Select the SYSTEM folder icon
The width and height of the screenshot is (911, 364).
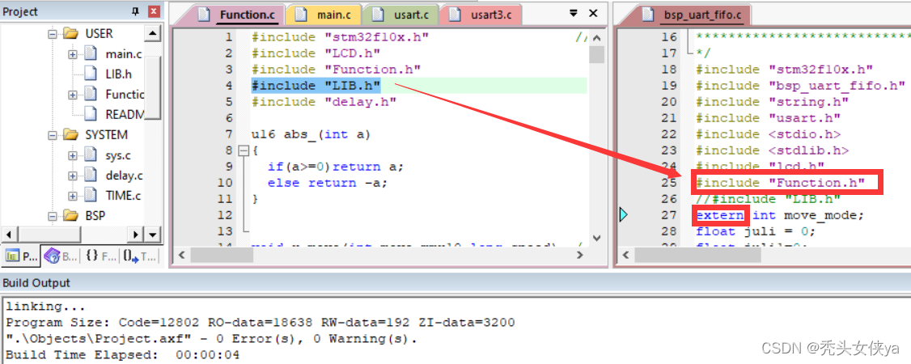[x=71, y=135]
